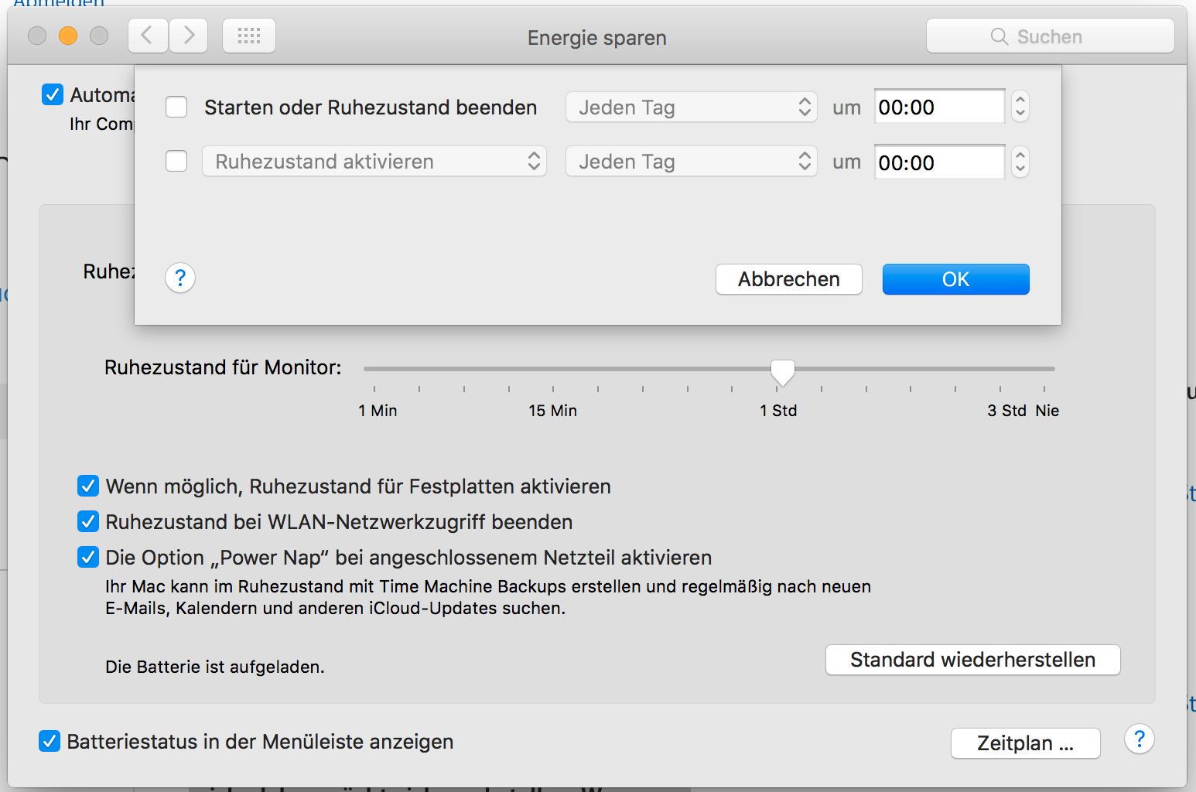Image resolution: width=1196 pixels, height=792 pixels.
Task: Open the second row "Jeden Tag" dropdown
Action: [x=692, y=161]
